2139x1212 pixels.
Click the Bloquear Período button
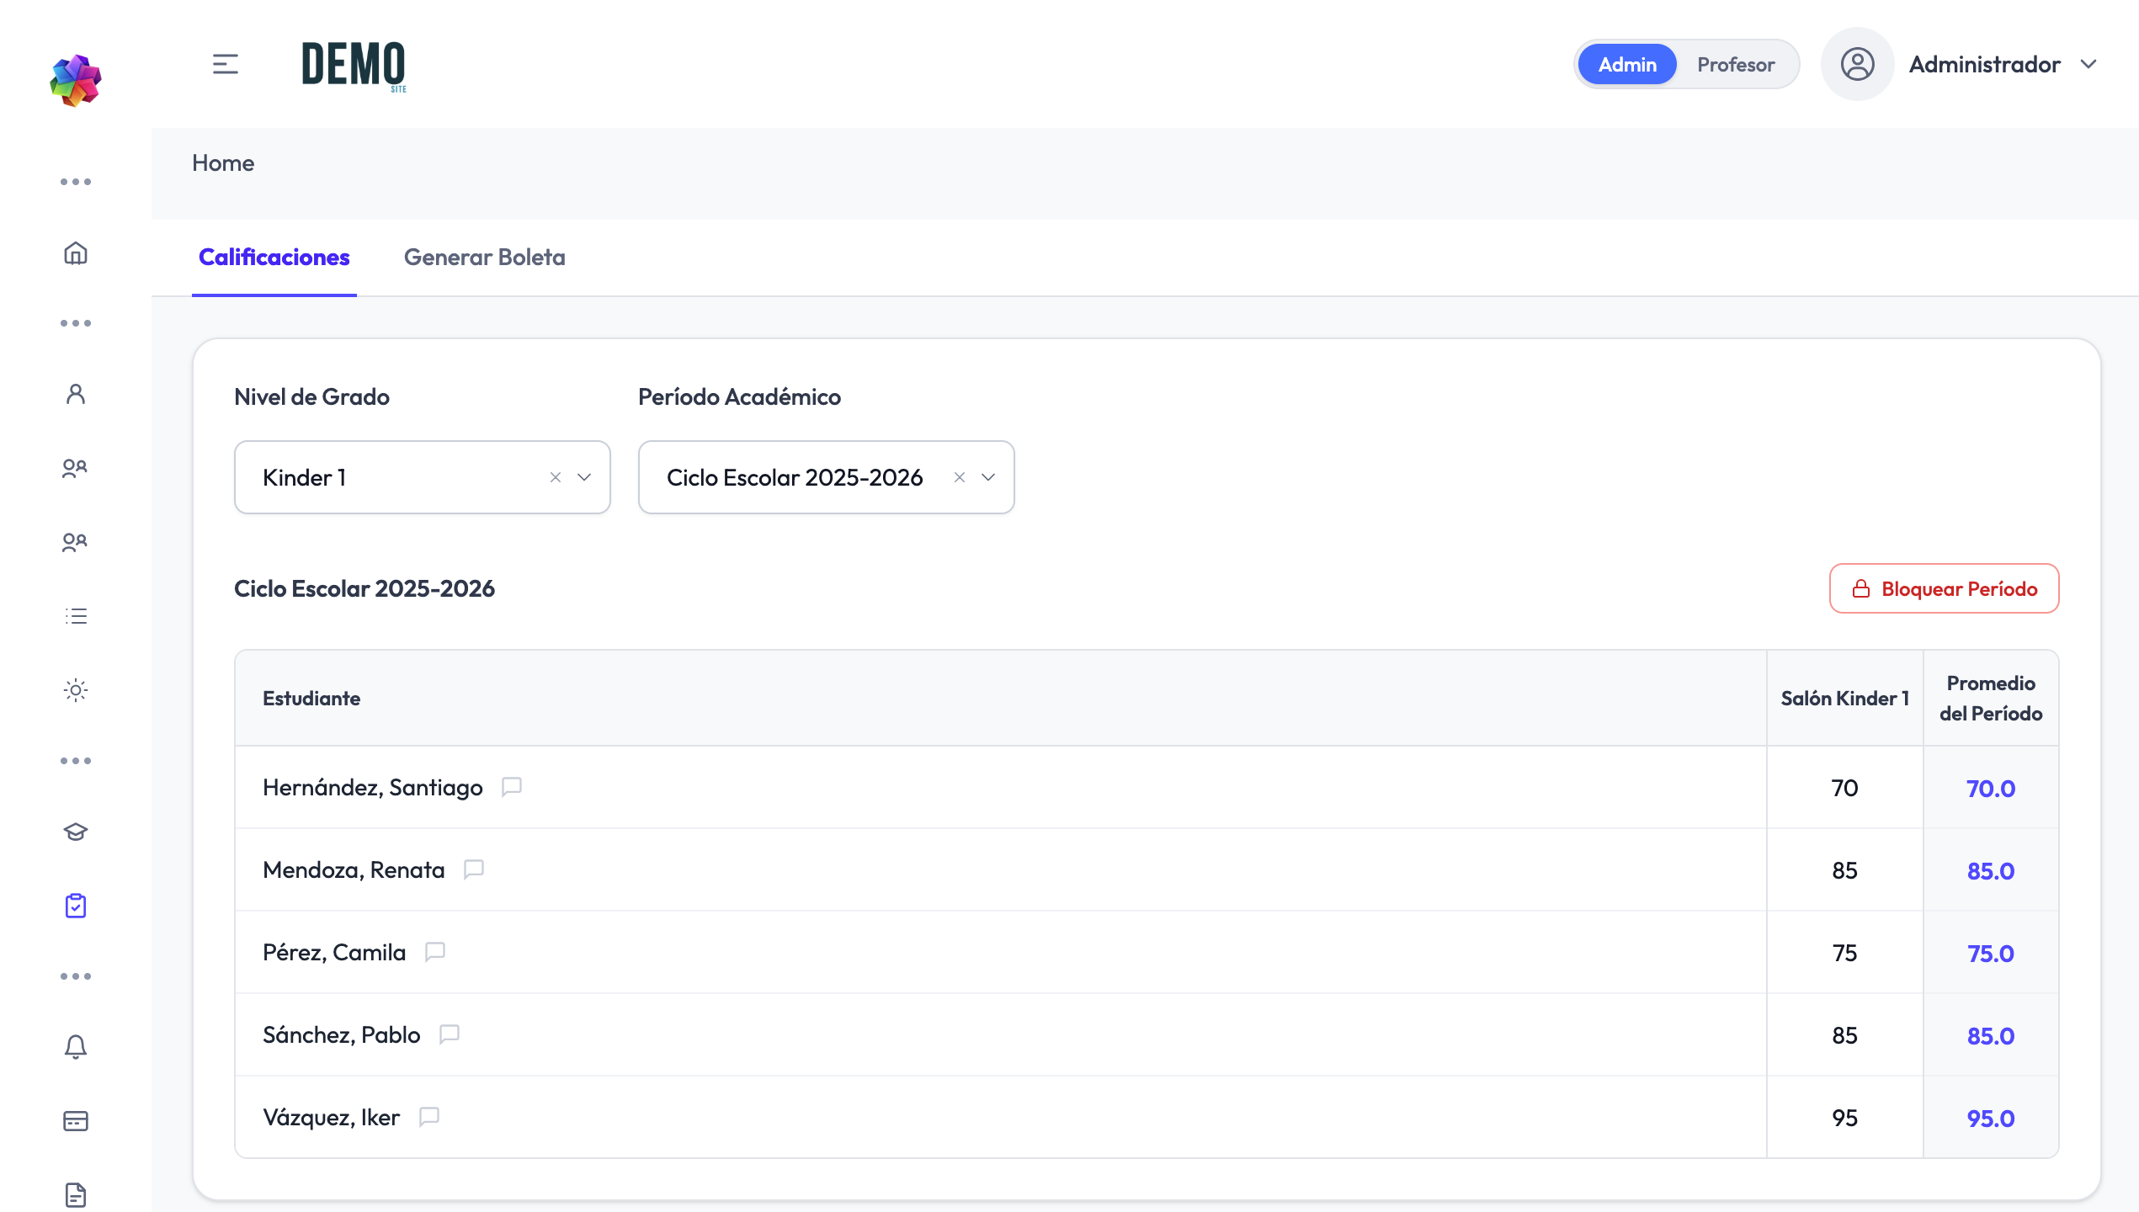[1945, 588]
